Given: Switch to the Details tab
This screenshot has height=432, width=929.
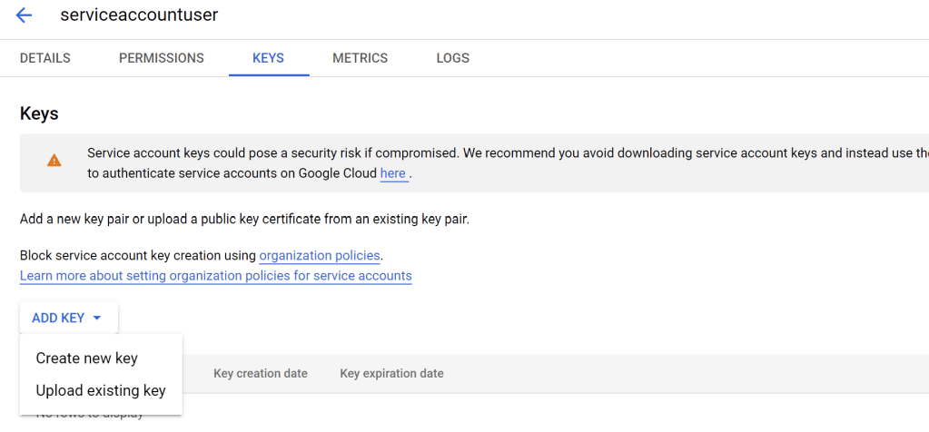Looking at the screenshot, I should click(45, 58).
